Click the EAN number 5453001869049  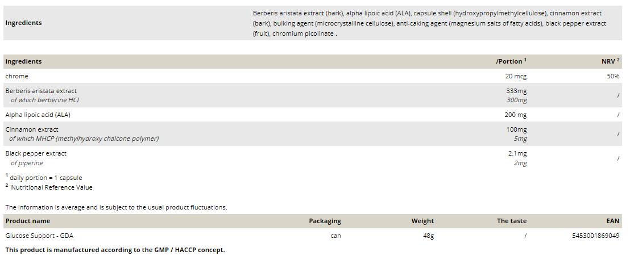595,236
